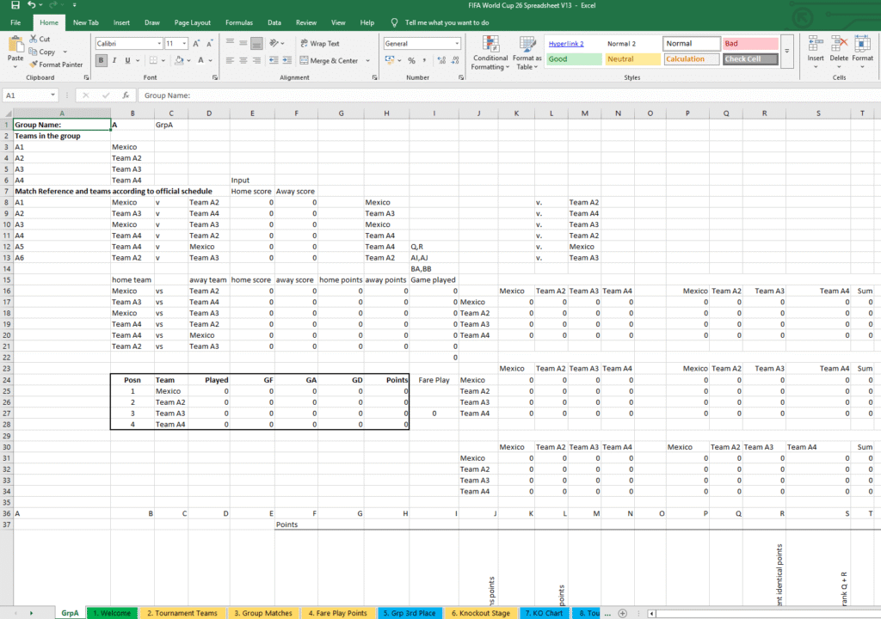
Task: Click the Cut scissors icon
Action: [x=34, y=39]
